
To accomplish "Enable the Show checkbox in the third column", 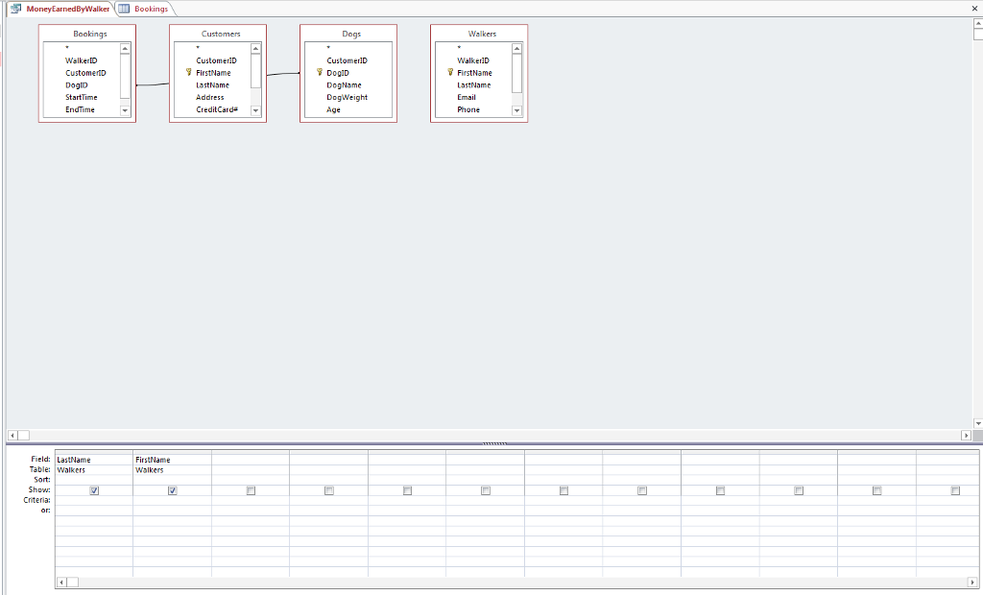I will click(x=251, y=490).
